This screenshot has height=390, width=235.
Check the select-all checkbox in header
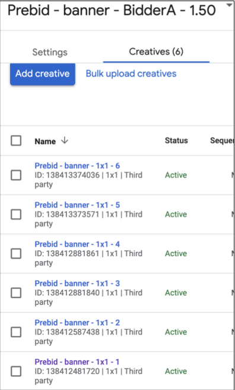(16, 141)
